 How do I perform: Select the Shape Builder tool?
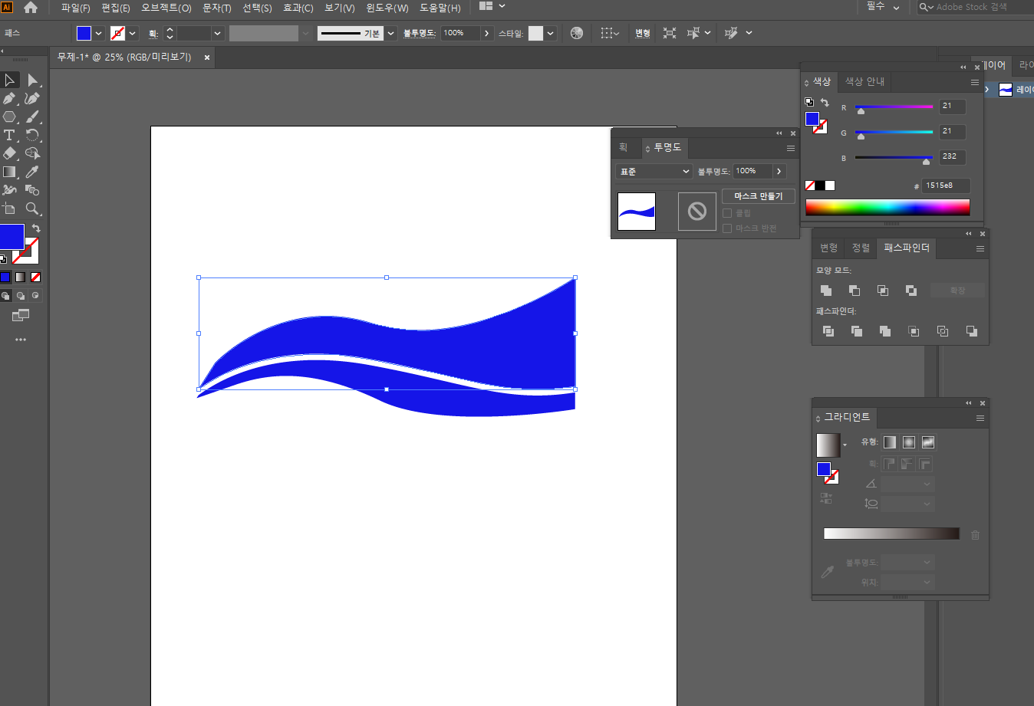(32, 153)
